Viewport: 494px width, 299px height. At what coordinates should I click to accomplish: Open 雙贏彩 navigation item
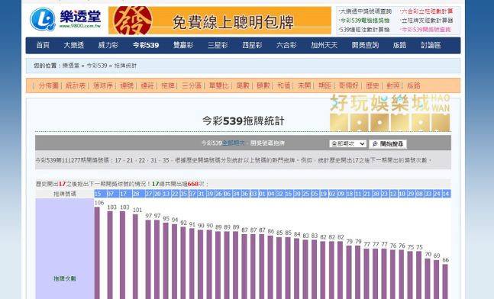pos(183,45)
